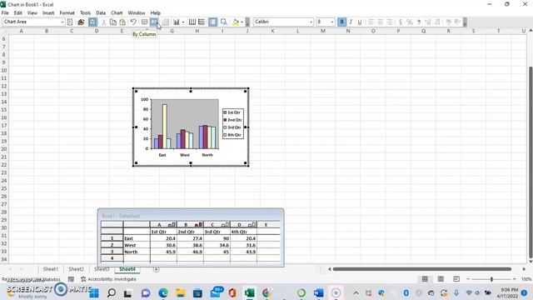Open the Edit menu
The height and width of the screenshot is (300, 533).
17,13
